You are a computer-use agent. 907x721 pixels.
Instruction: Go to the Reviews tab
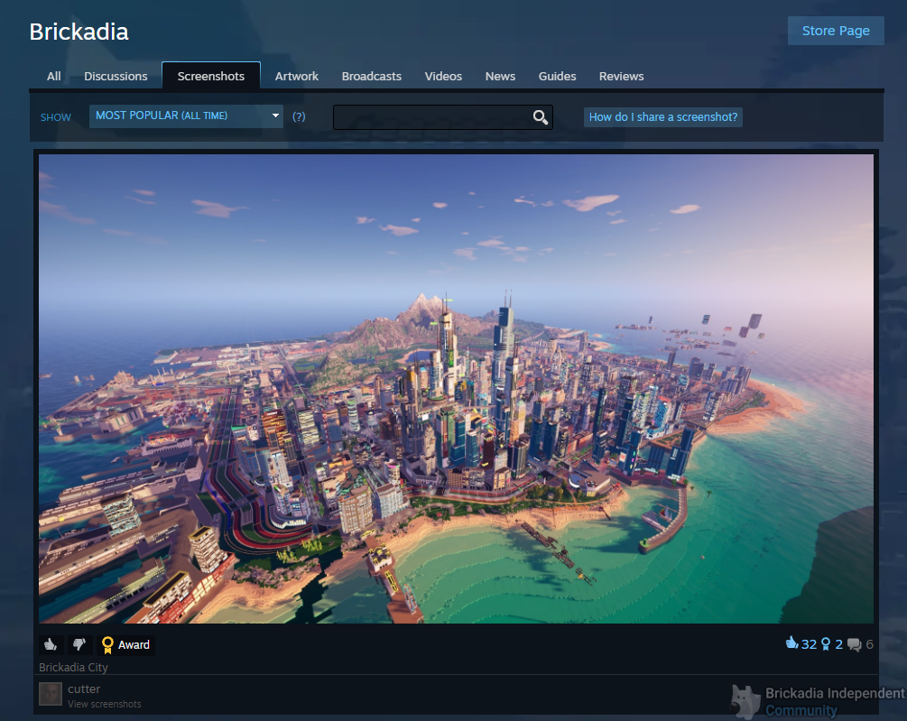(621, 77)
